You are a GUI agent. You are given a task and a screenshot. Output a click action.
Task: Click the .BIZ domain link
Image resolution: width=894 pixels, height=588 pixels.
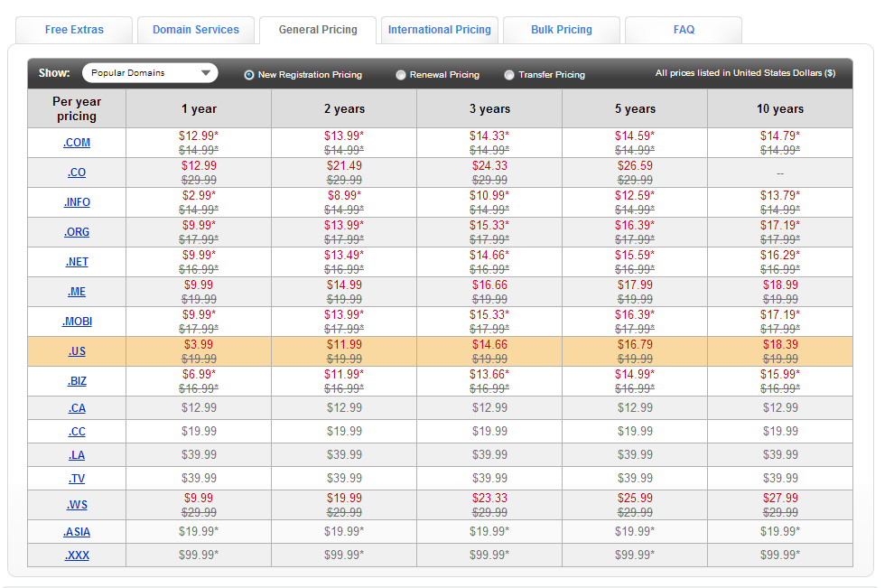pyautogui.click(x=77, y=381)
